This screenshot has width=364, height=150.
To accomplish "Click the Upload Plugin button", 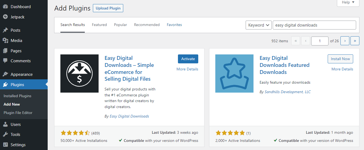I will pos(108,8).
